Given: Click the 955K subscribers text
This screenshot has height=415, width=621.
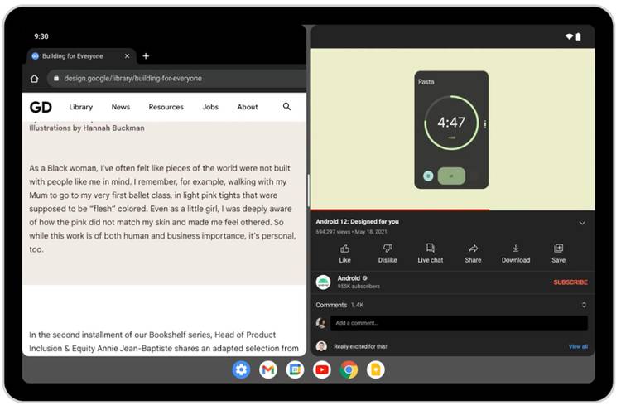Looking at the screenshot, I should coord(359,286).
